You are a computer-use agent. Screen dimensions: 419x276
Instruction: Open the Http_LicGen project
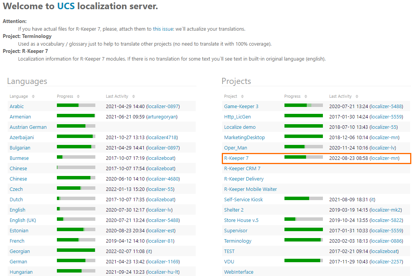point(237,117)
